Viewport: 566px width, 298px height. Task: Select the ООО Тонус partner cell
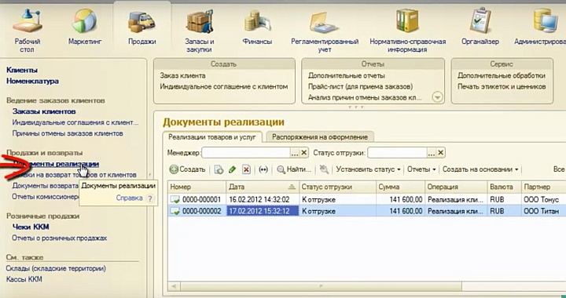(544, 199)
